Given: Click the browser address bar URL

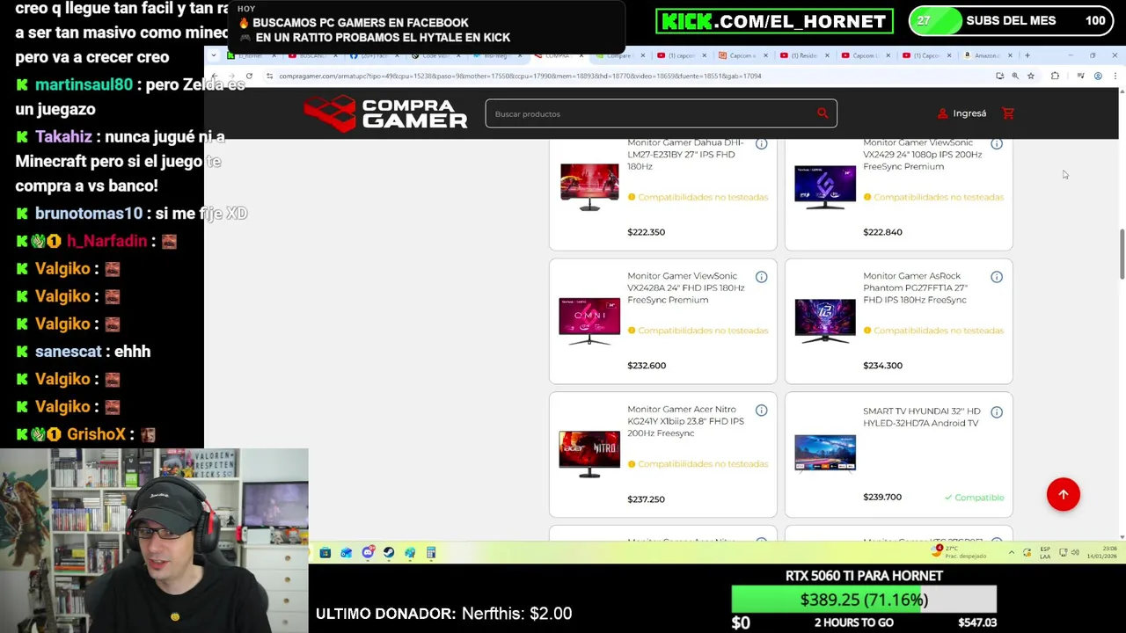Looking at the screenshot, I should [520, 76].
